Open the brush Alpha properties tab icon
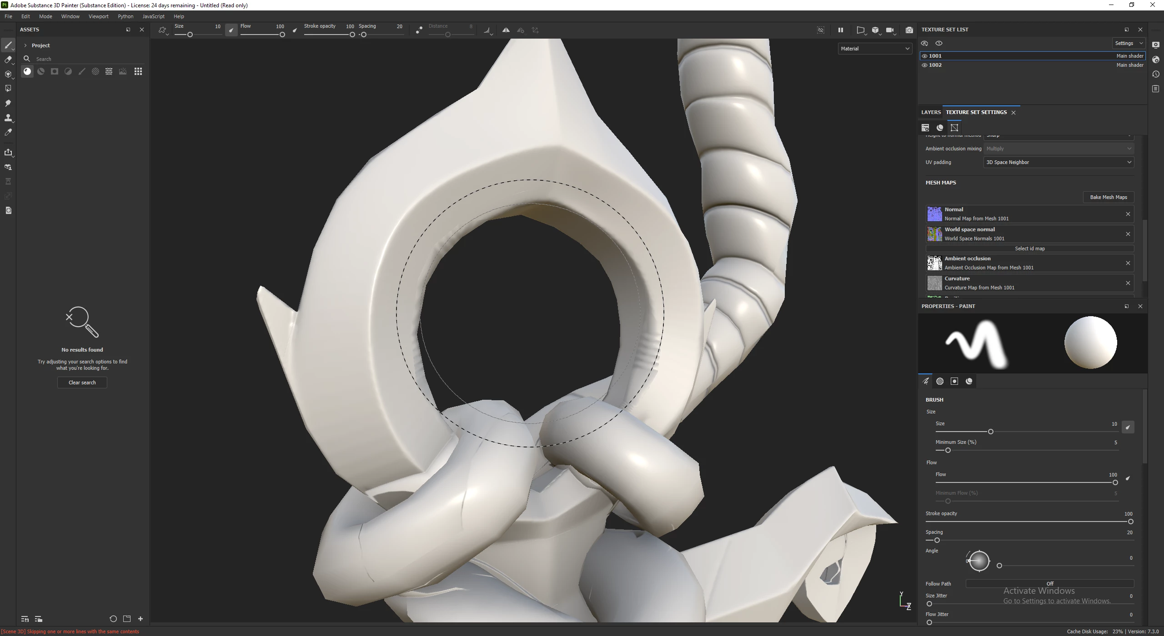This screenshot has height=636, width=1164. click(940, 382)
